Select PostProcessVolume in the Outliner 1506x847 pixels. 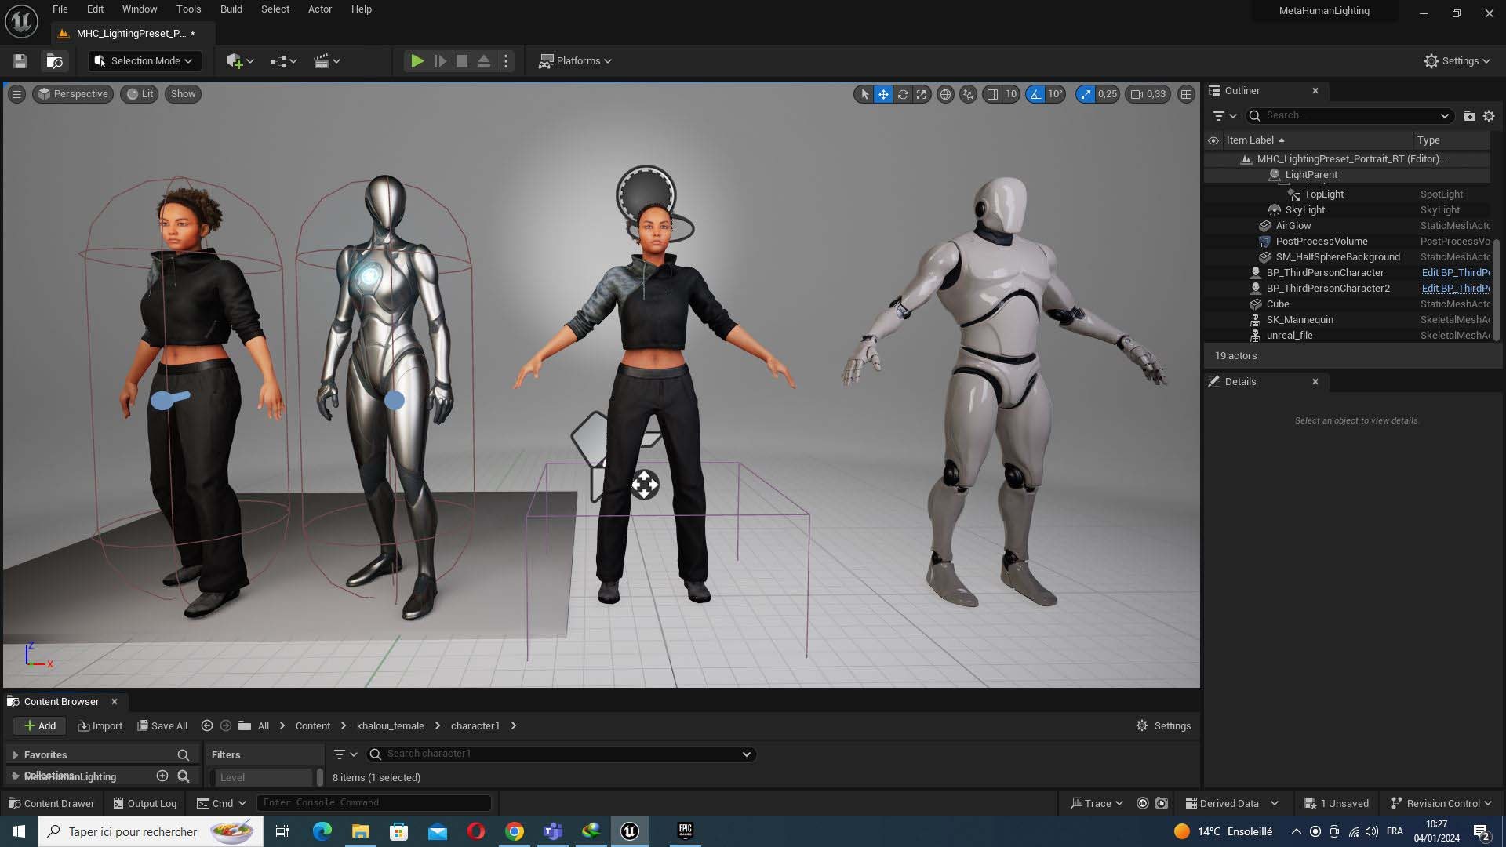[1322, 242]
